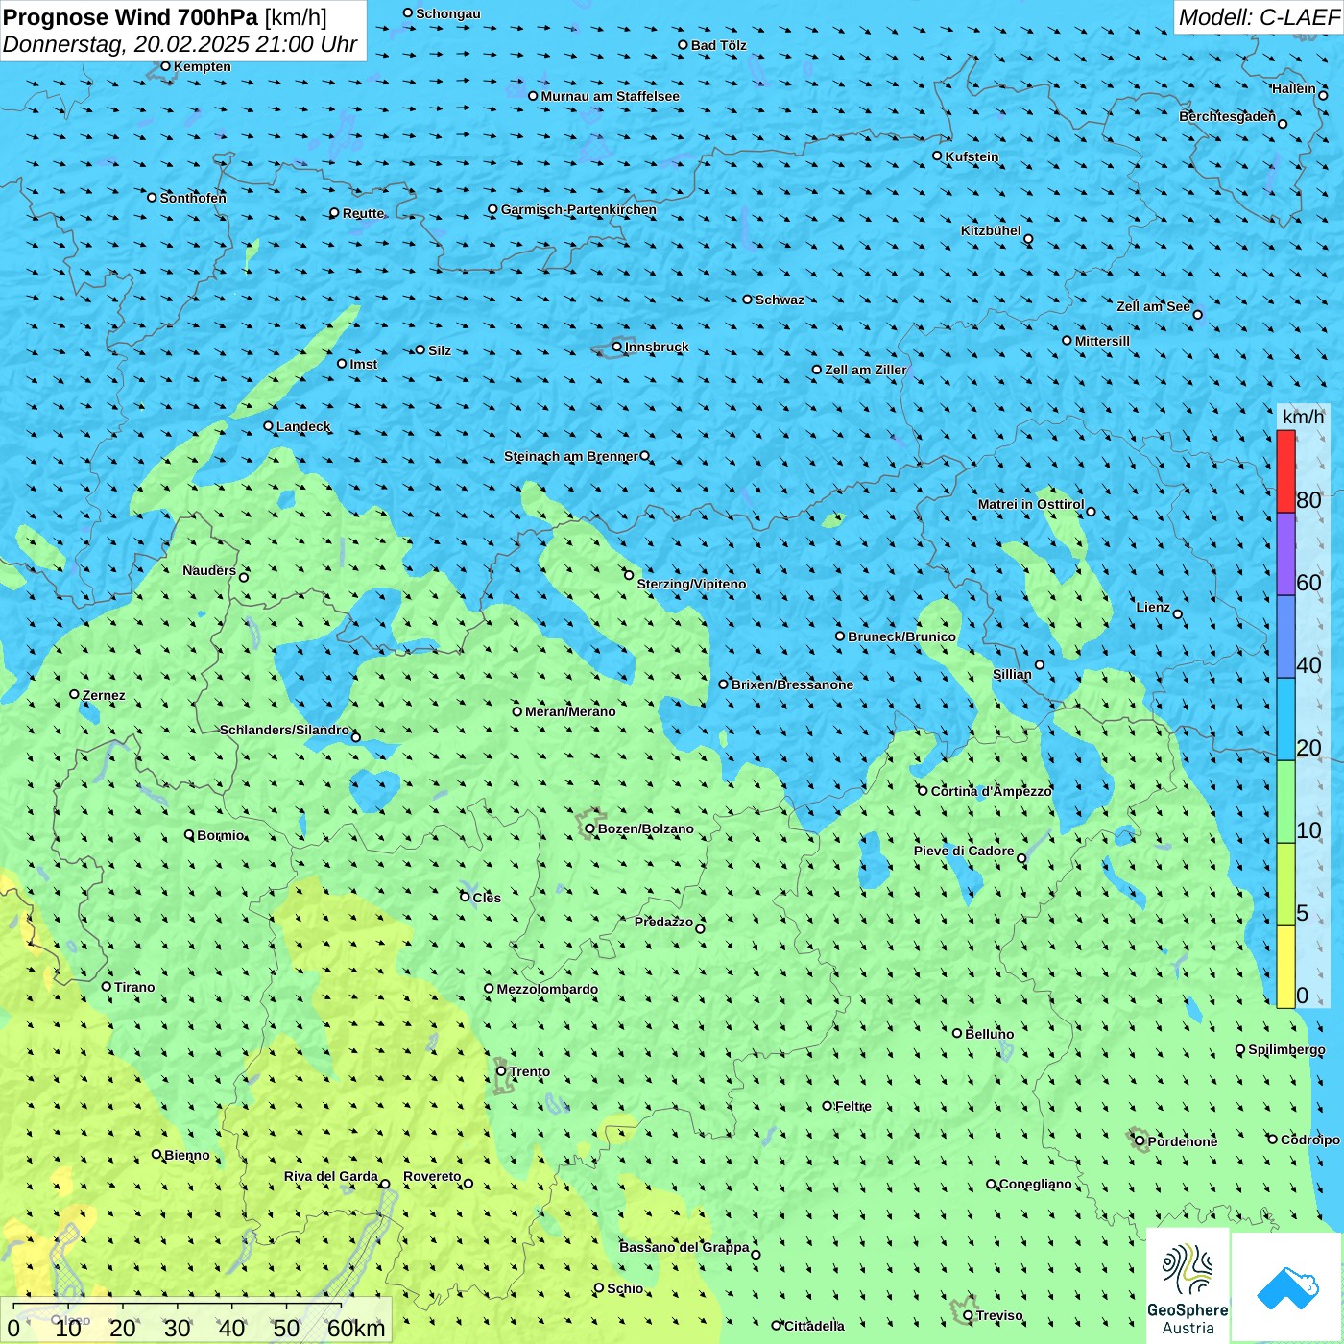Click the Sonthofen city label

194,198
